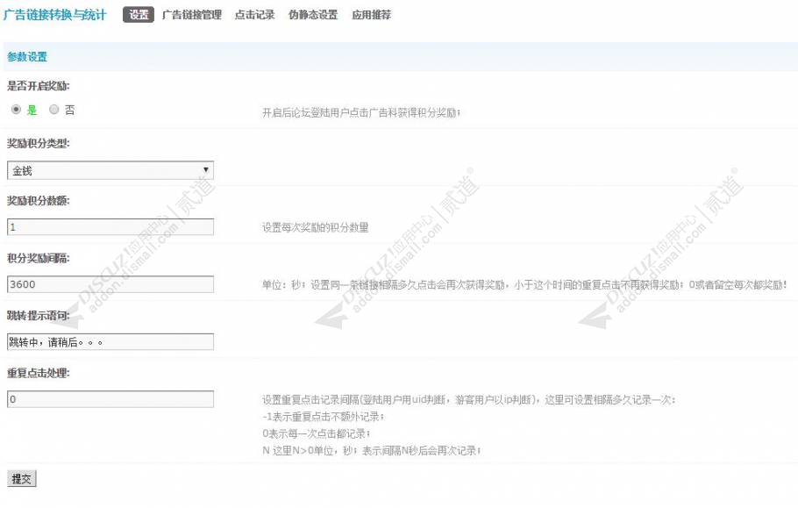Click the 奖励积分类型 label
The width and height of the screenshot is (798, 508).
point(39,144)
